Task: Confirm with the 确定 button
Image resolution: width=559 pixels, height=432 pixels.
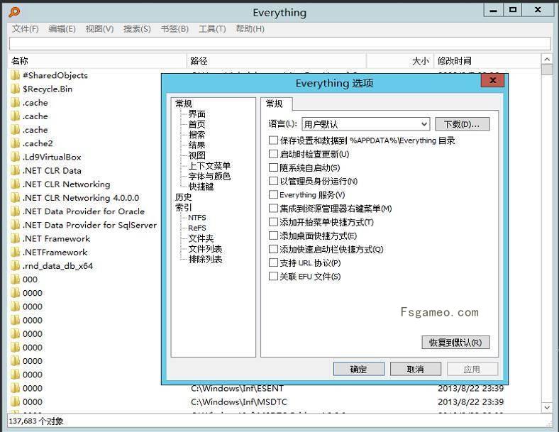Action: pos(359,370)
